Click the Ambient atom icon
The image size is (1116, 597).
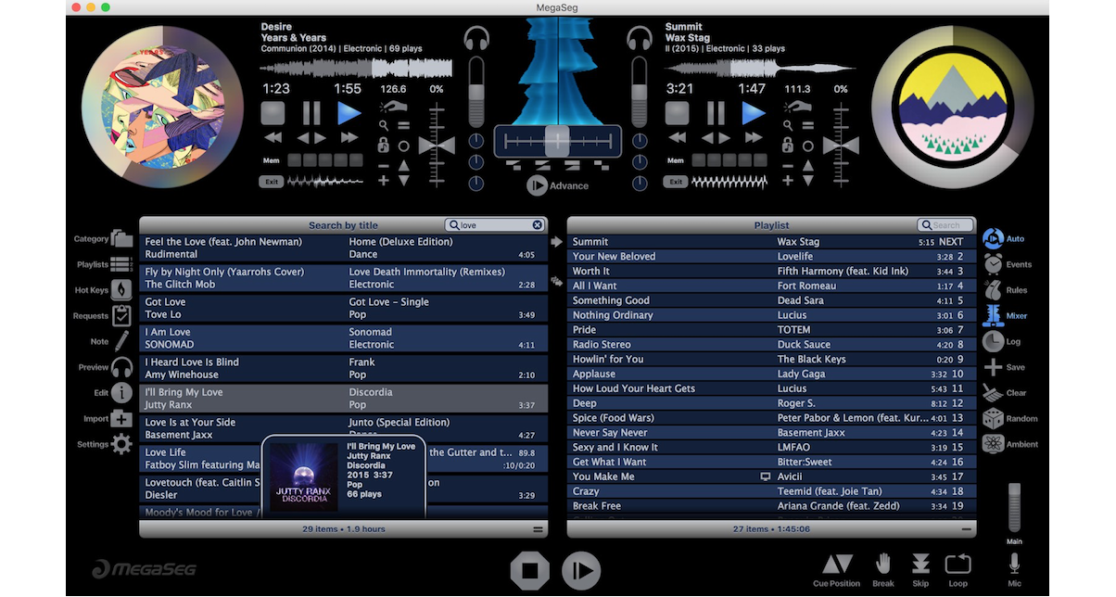click(993, 444)
